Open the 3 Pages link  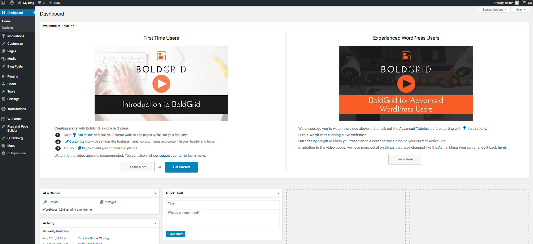(111, 202)
